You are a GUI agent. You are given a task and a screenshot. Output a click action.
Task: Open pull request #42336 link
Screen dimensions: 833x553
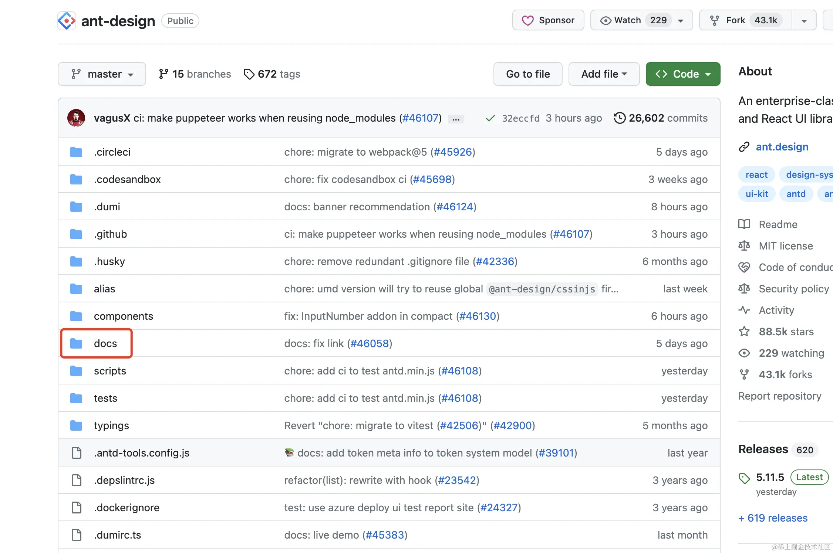tap(495, 261)
